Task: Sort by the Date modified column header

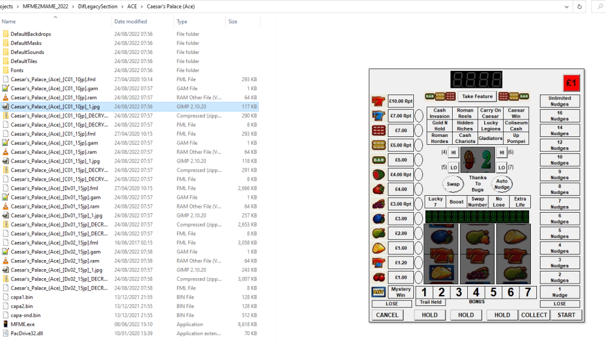Action: tap(130, 22)
